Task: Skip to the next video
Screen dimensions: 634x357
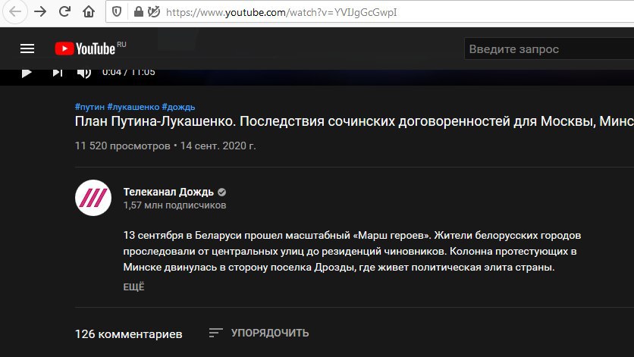Action: (x=58, y=73)
